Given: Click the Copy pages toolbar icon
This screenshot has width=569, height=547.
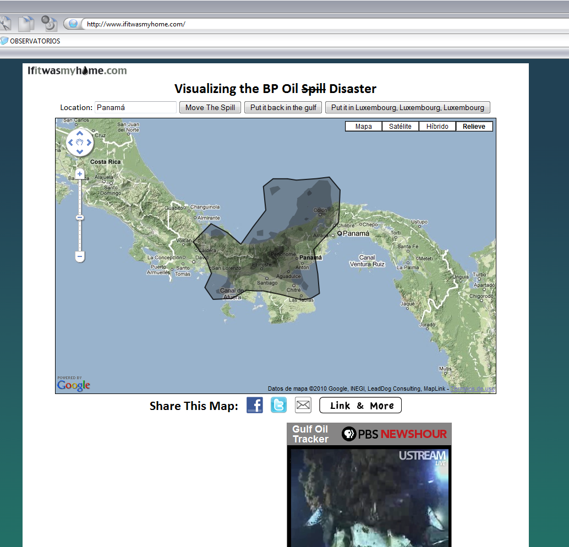Looking at the screenshot, I should point(26,24).
